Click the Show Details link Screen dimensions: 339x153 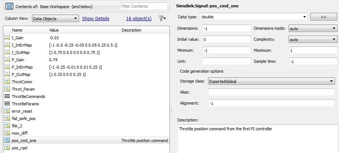click(96, 18)
